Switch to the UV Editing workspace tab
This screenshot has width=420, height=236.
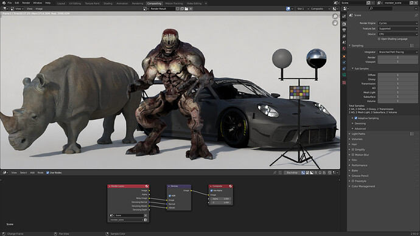(x=75, y=4)
